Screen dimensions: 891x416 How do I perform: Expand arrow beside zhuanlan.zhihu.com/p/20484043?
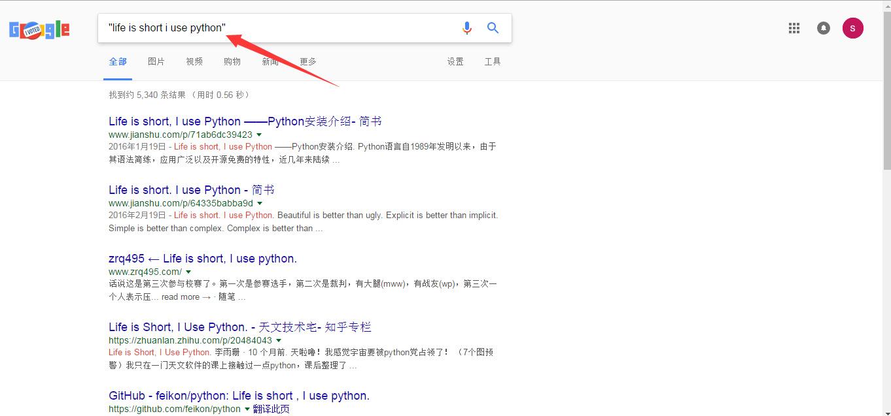click(279, 340)
